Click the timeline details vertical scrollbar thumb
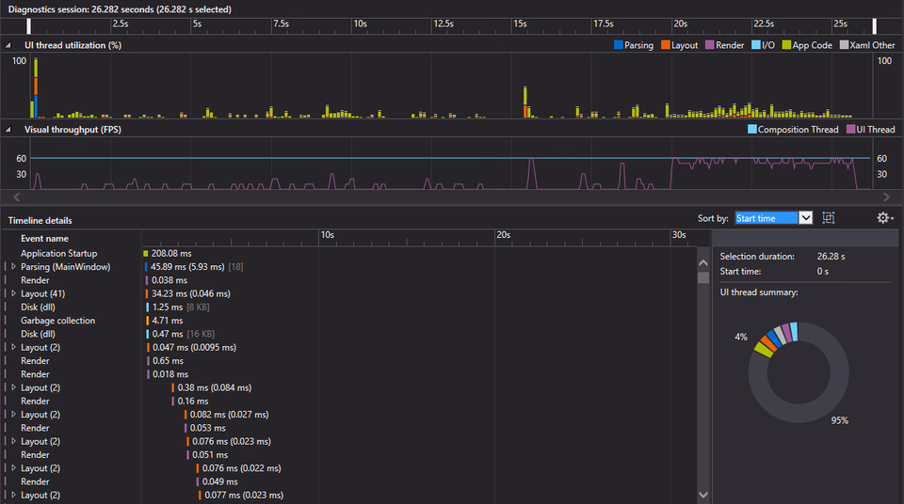The width and height of the screenshot is (904, 504). tap(703, 277)
